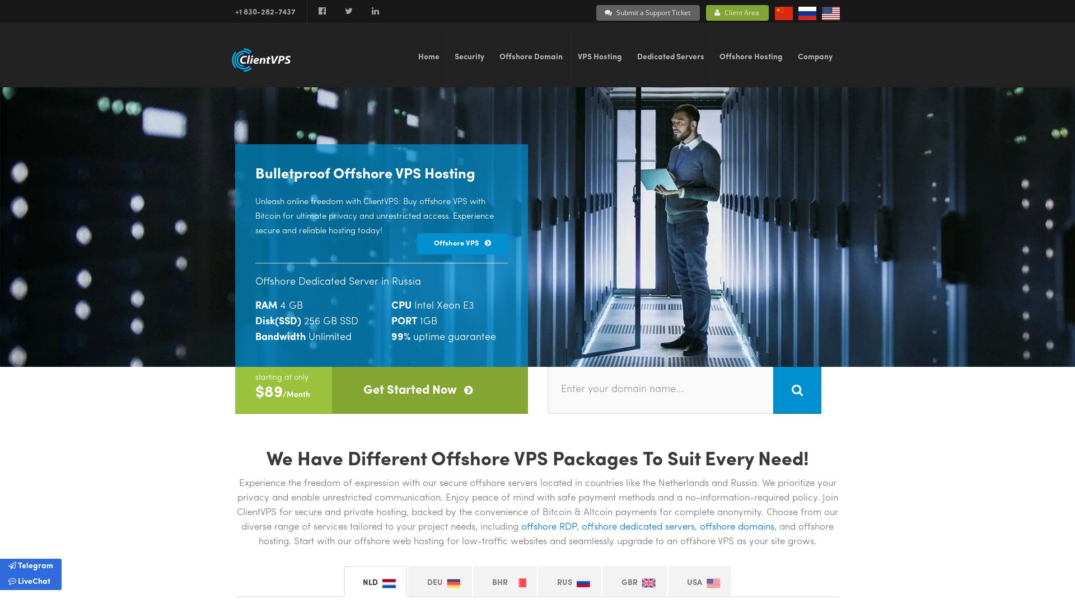
Task: Click the LinkedIn social media icon
Action: (x=375, y=11)
